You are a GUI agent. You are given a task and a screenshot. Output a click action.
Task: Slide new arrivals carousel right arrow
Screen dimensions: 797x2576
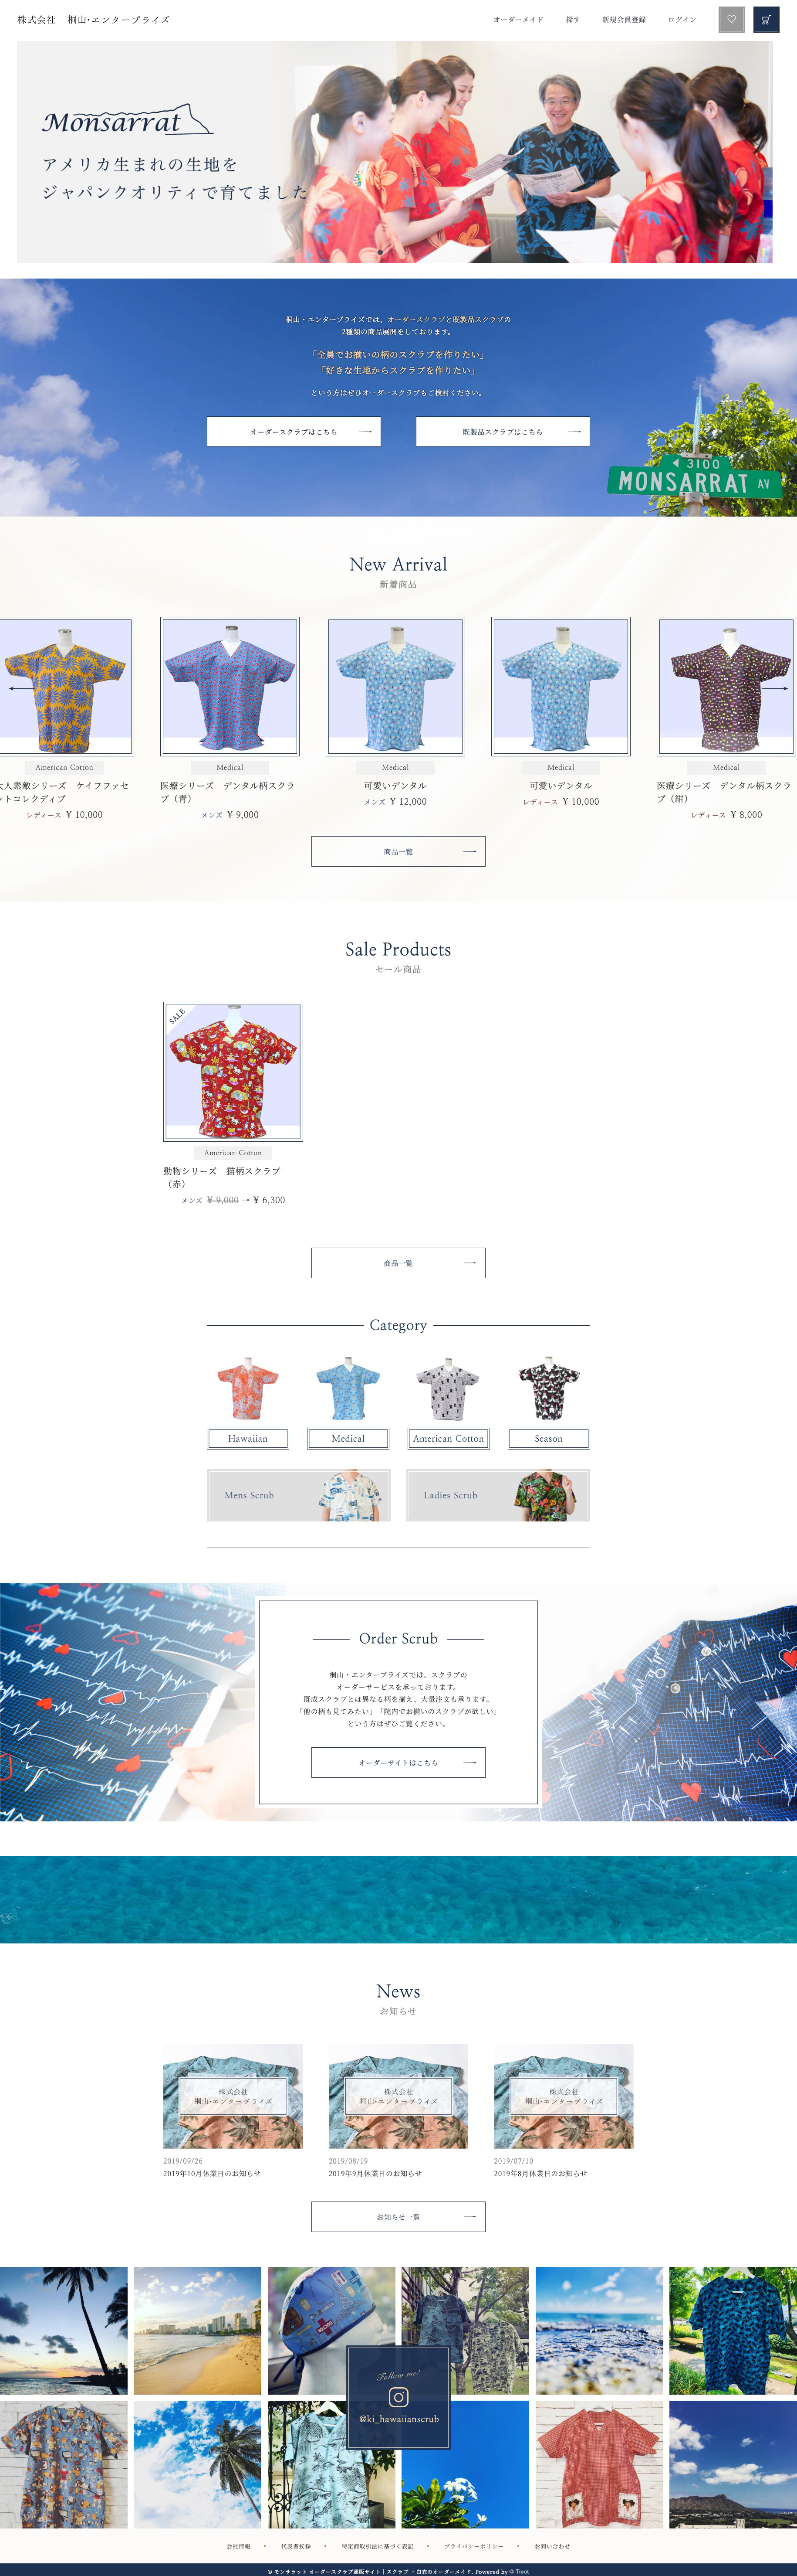(776, 688)
